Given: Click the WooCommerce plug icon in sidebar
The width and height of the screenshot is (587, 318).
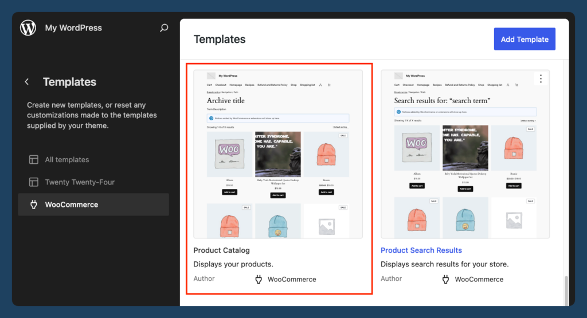Looking at the screenshot, I should pyautogui.click(x=34, y=205).
